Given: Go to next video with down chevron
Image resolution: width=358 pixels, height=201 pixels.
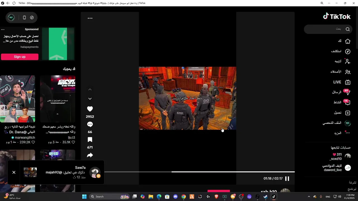Looking at the screenshot, I should point(90,99).
